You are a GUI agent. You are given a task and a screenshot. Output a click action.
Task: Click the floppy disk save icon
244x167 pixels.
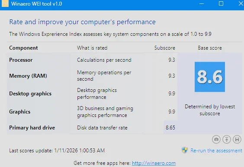coord(237,139)
